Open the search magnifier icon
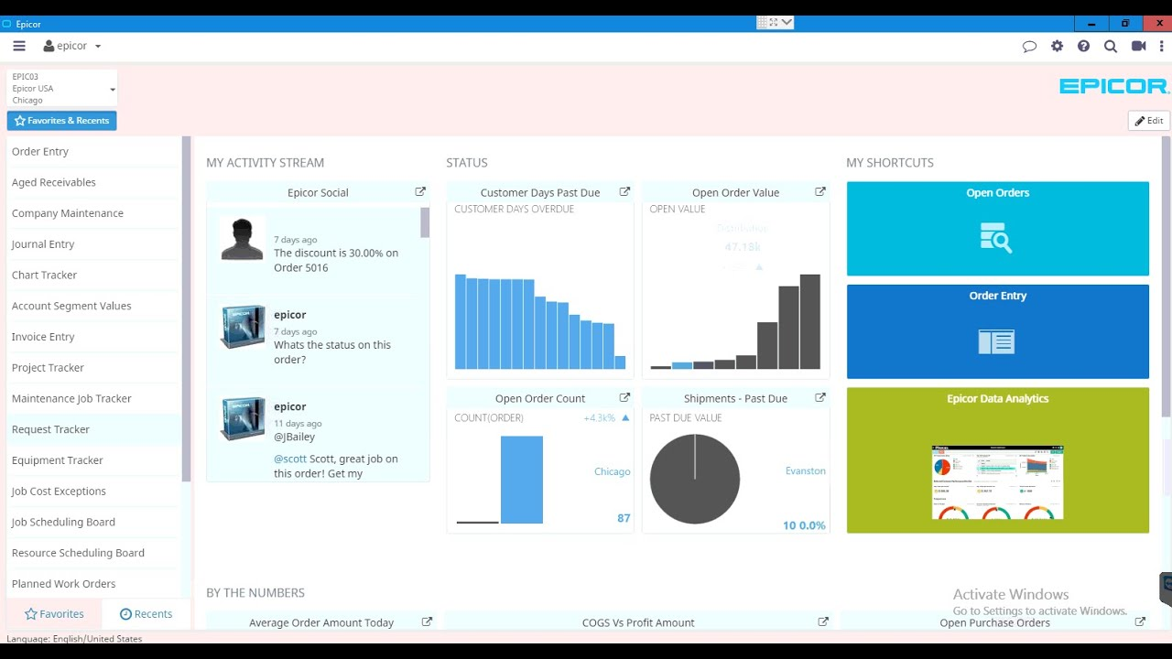 (x=1111, y=46)
